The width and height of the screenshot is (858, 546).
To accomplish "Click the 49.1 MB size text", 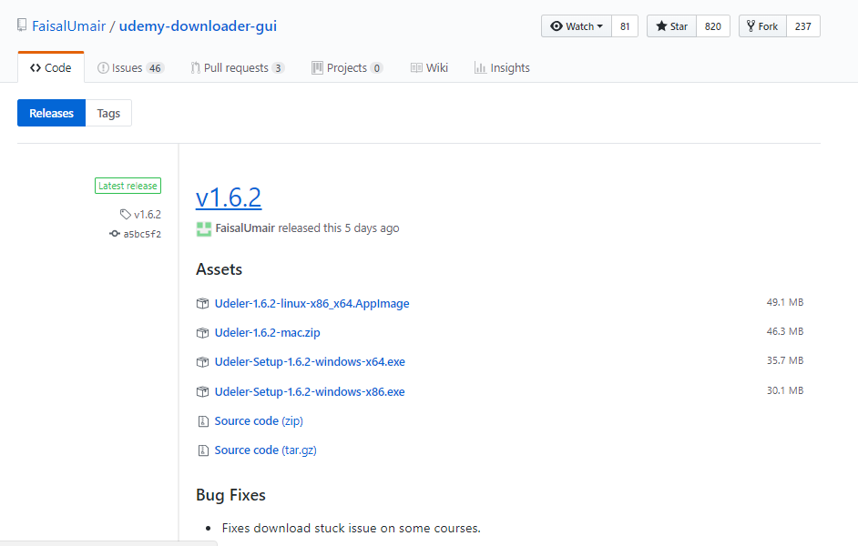I will 784,302.
